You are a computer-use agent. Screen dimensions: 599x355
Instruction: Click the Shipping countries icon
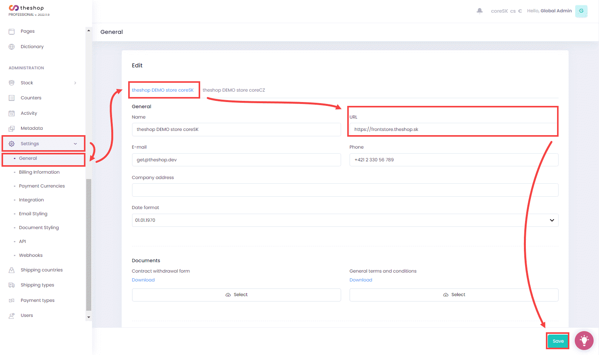tap(12, 270)
